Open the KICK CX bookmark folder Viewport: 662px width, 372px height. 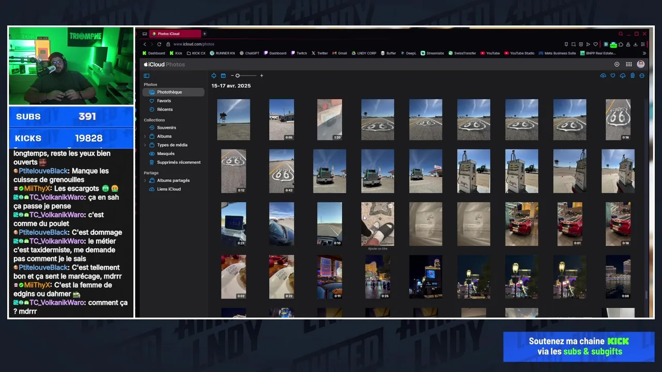(x=196, y=53)
